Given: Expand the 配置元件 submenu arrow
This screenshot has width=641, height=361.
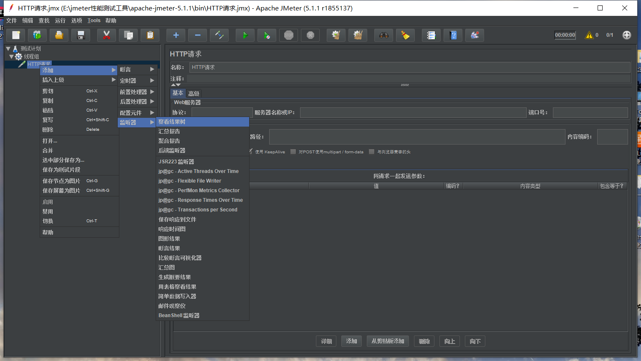Looking at the screenshot, I should coord(152,113).
